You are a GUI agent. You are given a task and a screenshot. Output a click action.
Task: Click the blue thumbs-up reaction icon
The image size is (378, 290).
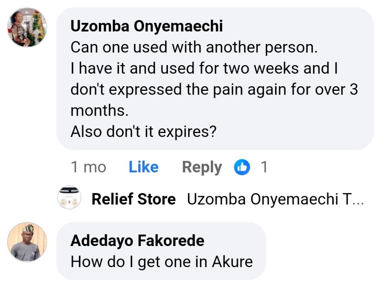coord(242,168)
